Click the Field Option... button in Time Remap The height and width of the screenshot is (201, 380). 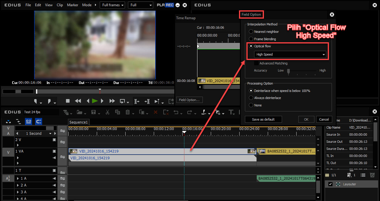coord(189,100)
